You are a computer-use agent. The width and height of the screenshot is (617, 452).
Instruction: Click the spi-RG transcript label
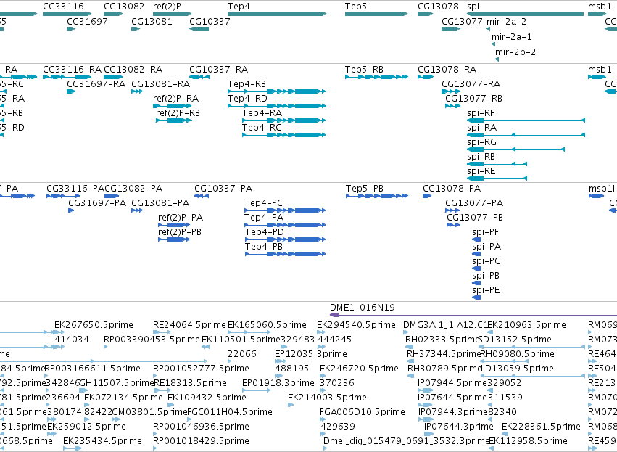click(x=481, y=142)
